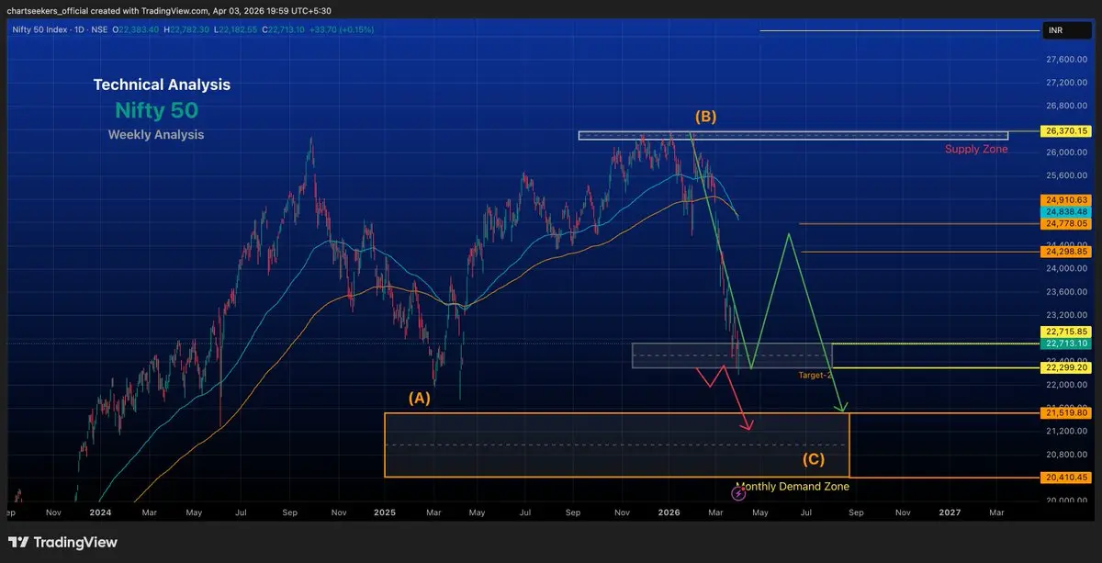The width and height of the screenshot is (1102, 563).
Task: Click the 27,600.00 price axis tick
Action: point(1065,59)
